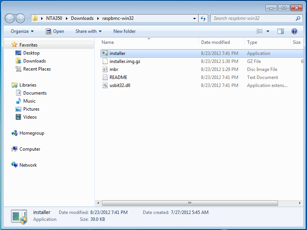Viewport: 307px width, 230px height.
Task: Expand the arrow after Downloads breadcrumb
Action: click(98, 18)
